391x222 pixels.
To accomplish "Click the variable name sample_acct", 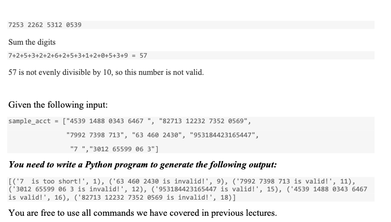I will [30, 122].
